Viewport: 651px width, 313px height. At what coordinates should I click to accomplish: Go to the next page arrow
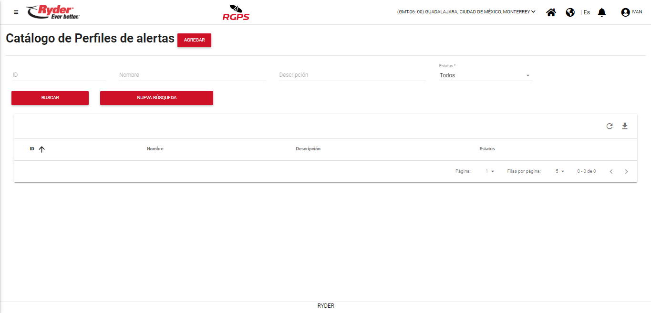626,172
